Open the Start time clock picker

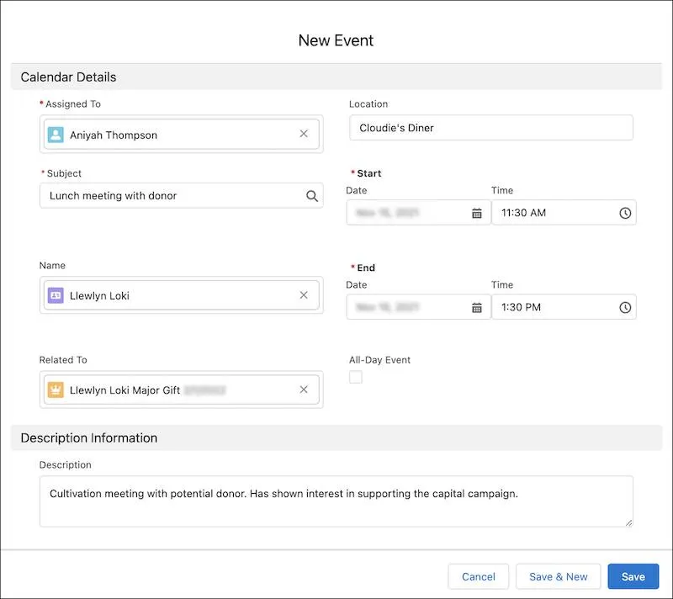[x=625, y=213]
